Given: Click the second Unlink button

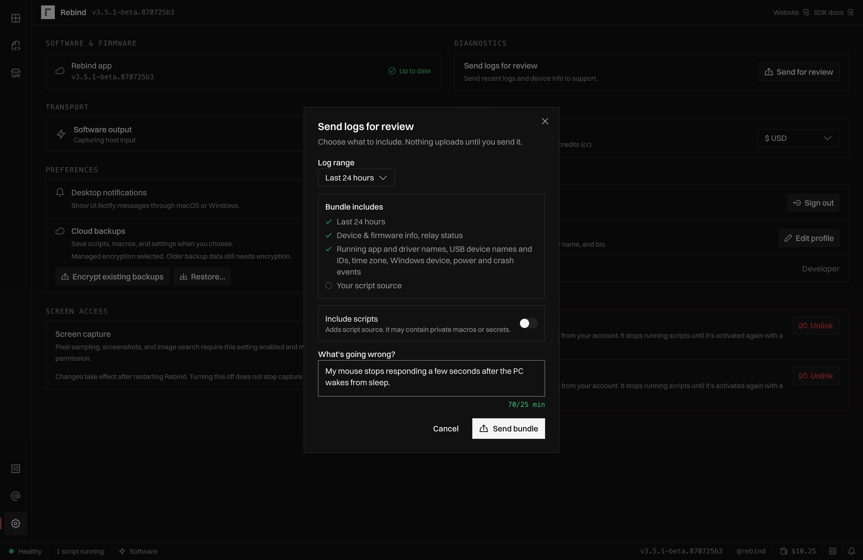Looking at the screenshot, I should tap(816, 376).
